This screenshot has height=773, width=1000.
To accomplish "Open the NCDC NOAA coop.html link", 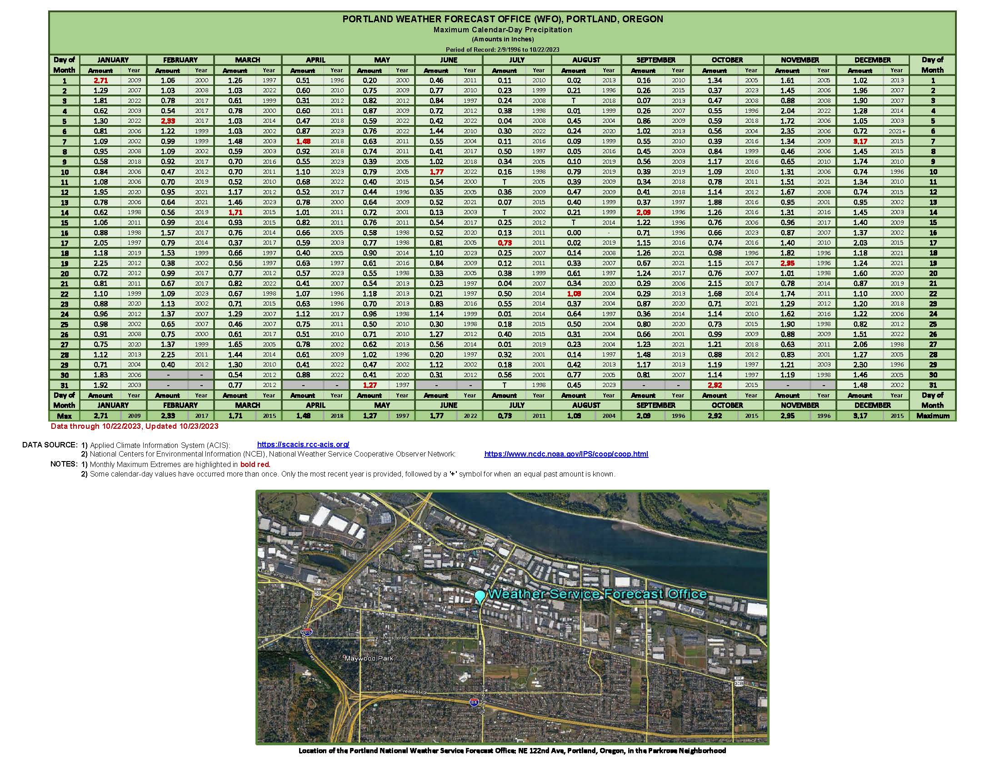I will tap(566, 454).
